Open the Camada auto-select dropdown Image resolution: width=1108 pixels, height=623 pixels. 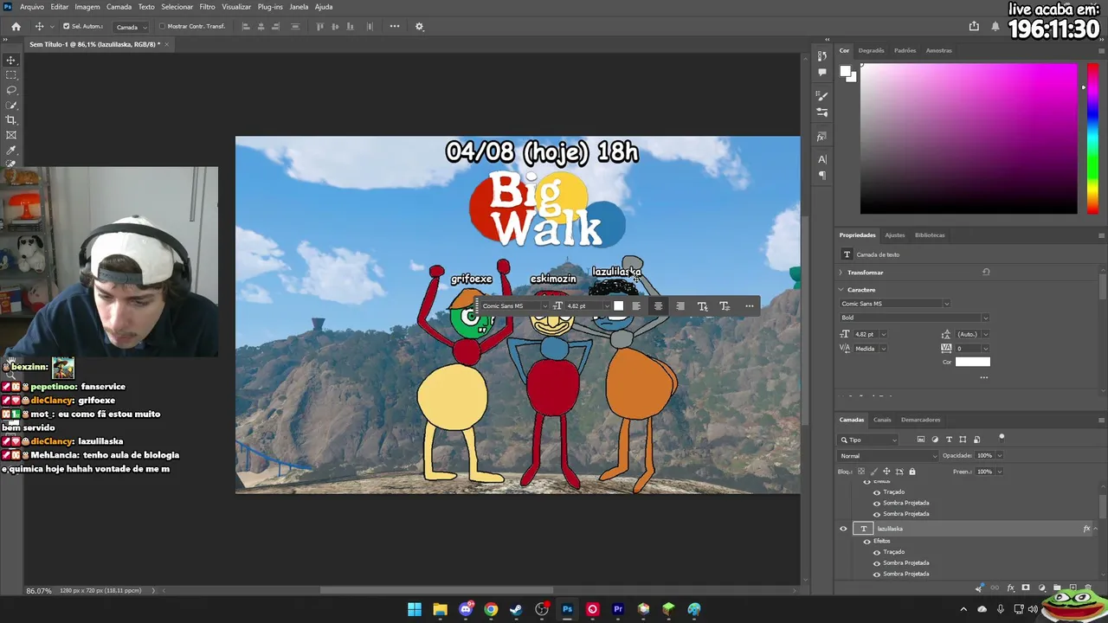click(x=132, y=27)
